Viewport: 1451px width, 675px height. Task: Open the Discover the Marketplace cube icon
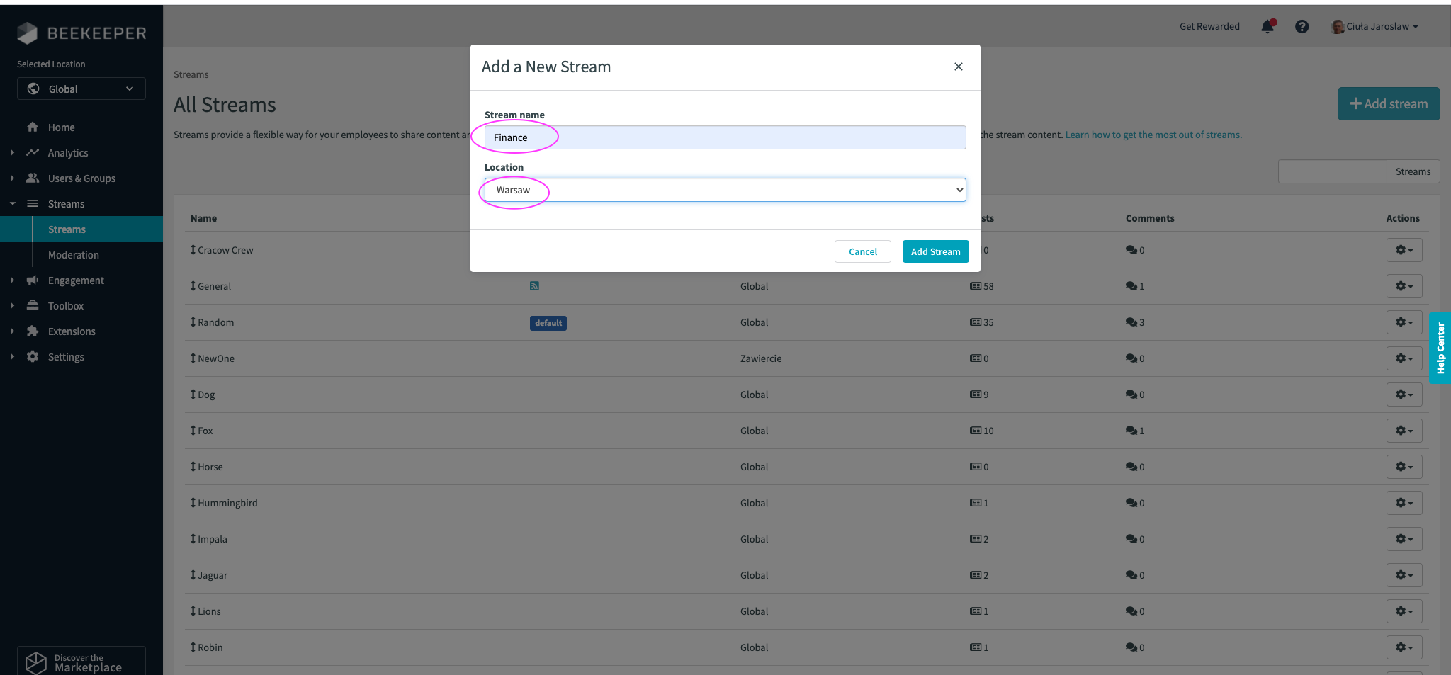(x=36, y=662)
